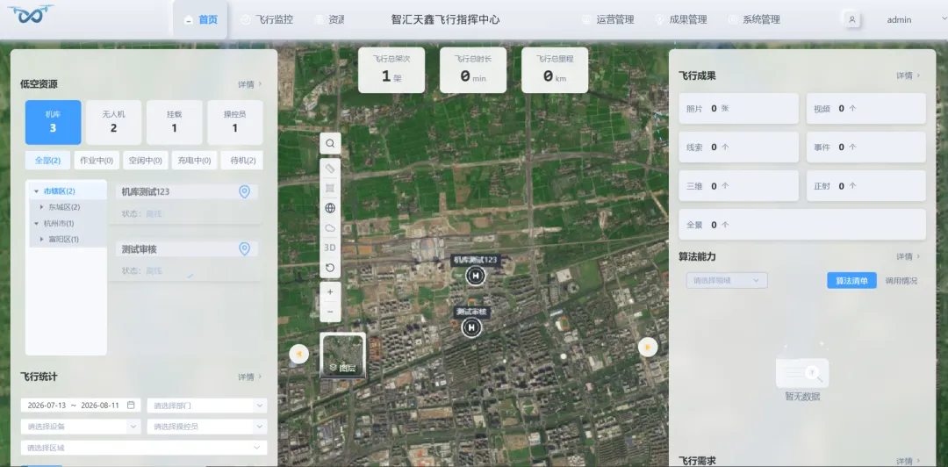
Task: Collapse the right panel with orange arrow
Action: click(x=648, y=348)
